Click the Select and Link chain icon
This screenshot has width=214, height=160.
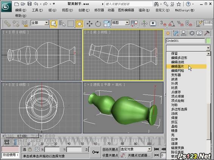click(x=7, y=24)
